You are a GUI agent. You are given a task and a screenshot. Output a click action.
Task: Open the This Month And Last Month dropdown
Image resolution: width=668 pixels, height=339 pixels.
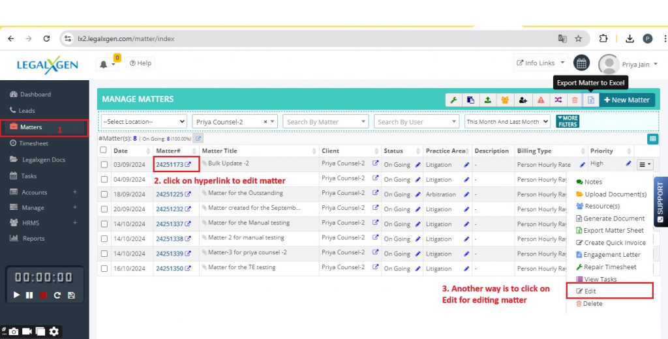[x=507, y=121]
